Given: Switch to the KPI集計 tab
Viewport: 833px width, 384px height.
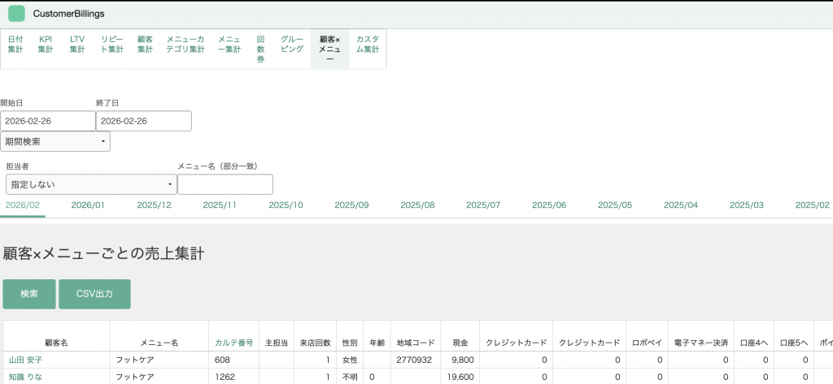Looking at the screenshot, I should click(46, 44).
